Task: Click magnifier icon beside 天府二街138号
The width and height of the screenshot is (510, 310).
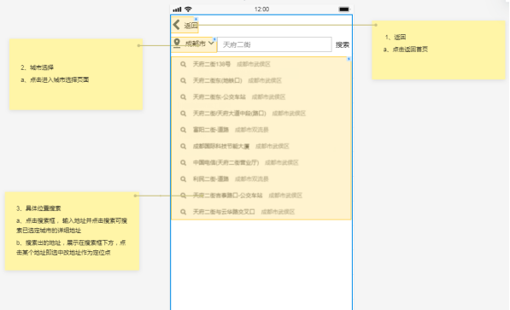Action: point(184,64)
